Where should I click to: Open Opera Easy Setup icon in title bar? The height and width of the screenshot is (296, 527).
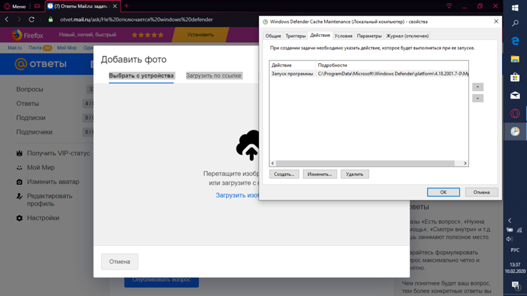click(x=449, y=6)
